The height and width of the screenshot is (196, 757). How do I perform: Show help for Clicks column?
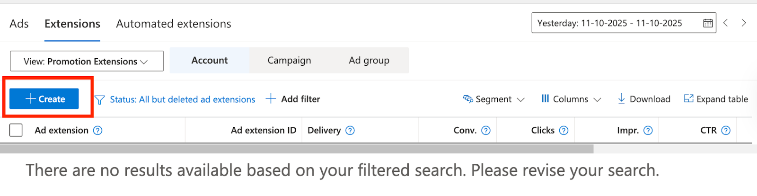click(x=563, y=131)
